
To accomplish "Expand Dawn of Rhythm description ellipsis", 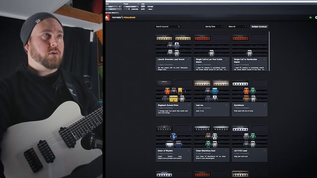I will pos(188,158).
